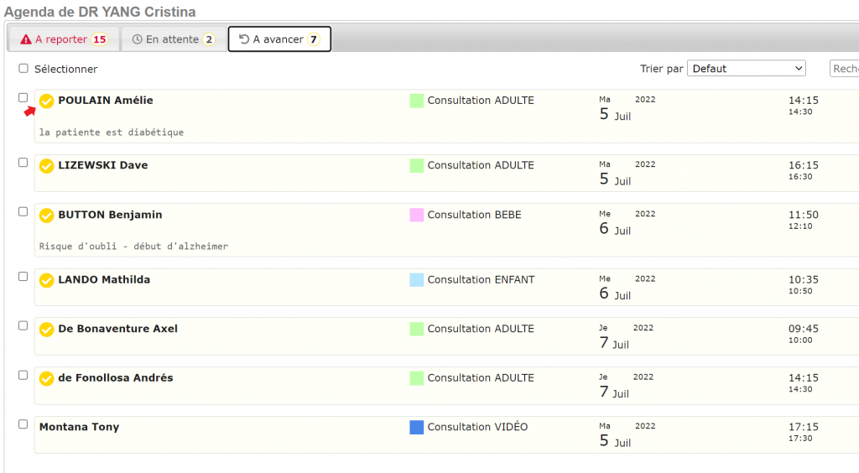
Task: Click yellow checkmark icon beside LANDO Mathilda
Action: tap(47, 280)
